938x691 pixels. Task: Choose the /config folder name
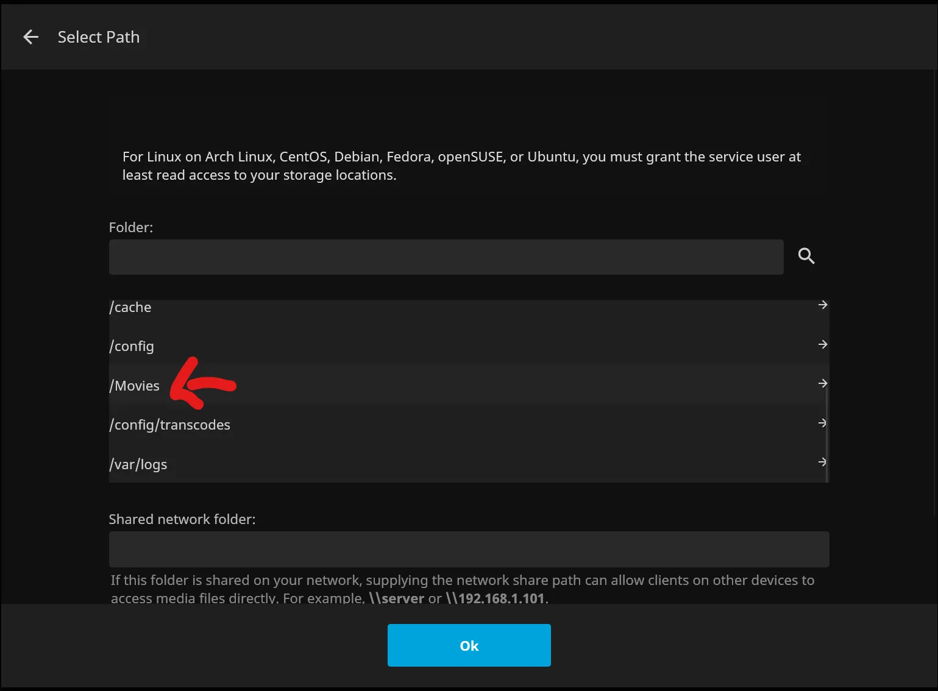tap(132, 346)
